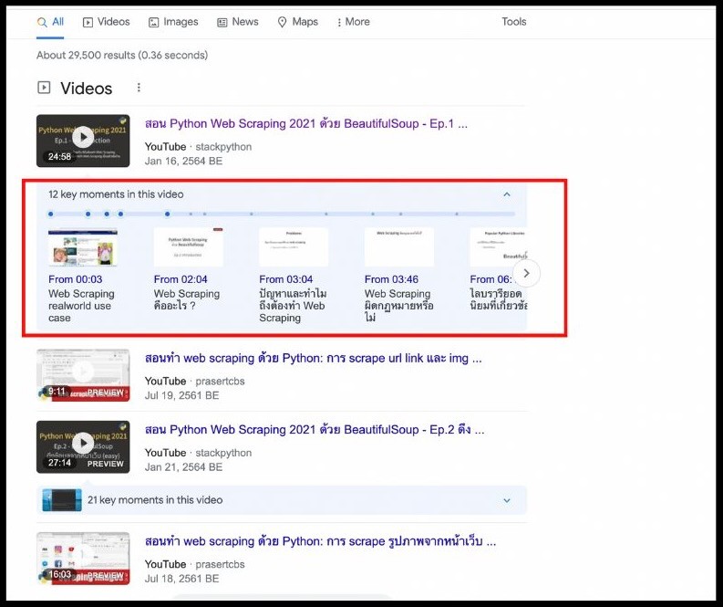
Task: Jump to key moment From 00:03
Action: (75, 279)
